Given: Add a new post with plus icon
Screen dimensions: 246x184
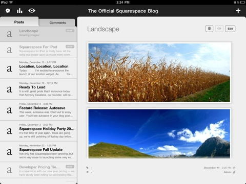Looking at the screenshot, I should (238, 11).
